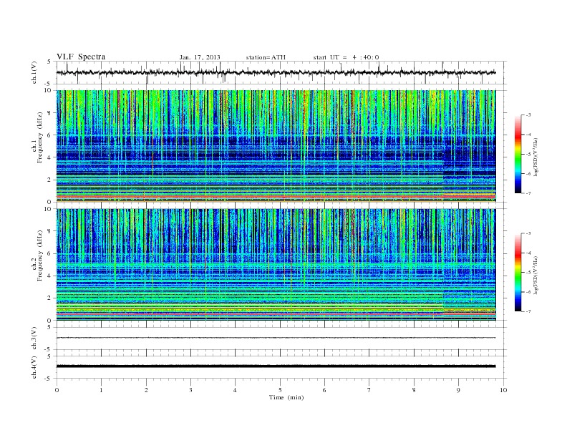Click the "-5" label on ch.1 color bar

coord(528,154)
